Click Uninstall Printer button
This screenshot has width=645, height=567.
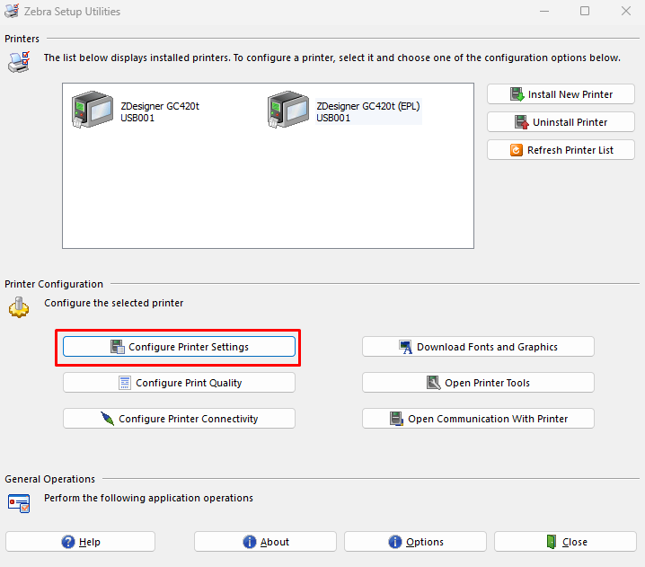[561, 122]
